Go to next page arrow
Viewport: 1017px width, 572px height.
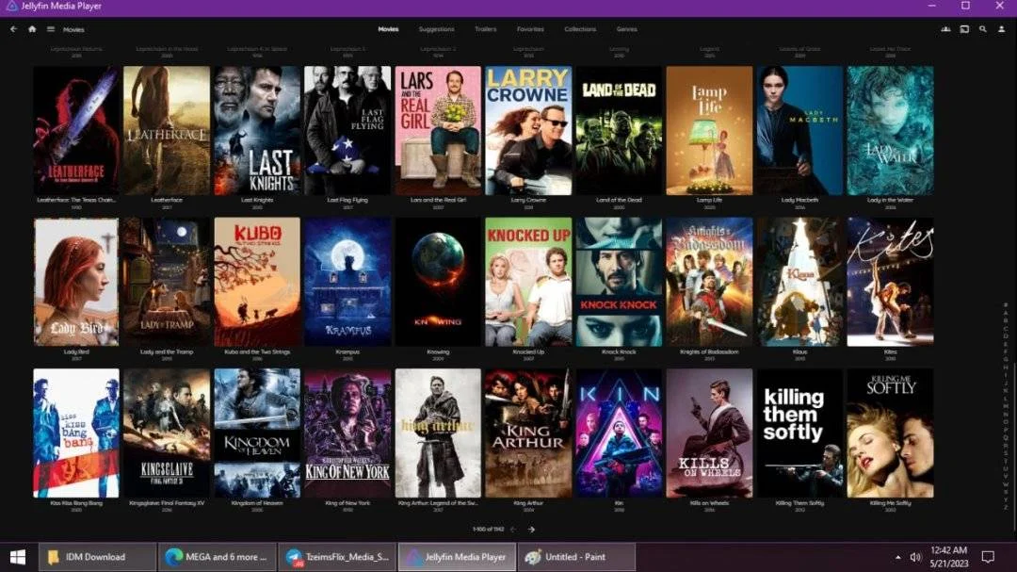click(x=531, y=530)
